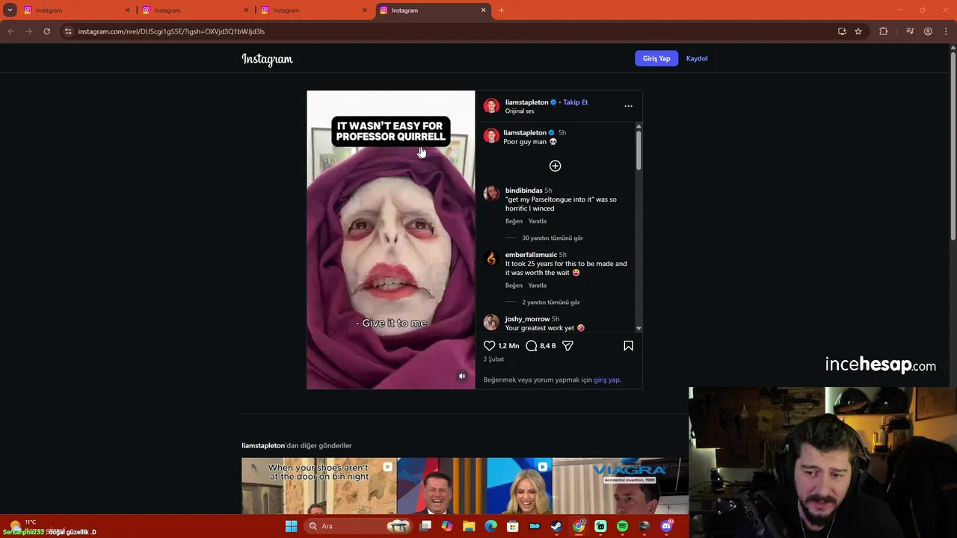
Task: Click the comments scrollbar up arrow
Action: click(638, 126)
